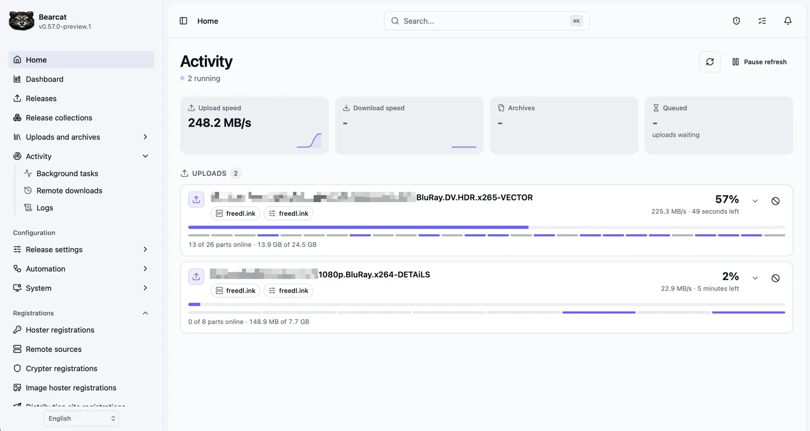This screenshot has height=431, width=810.
Task: Open Remote sources page
Action: coord(81,349)
